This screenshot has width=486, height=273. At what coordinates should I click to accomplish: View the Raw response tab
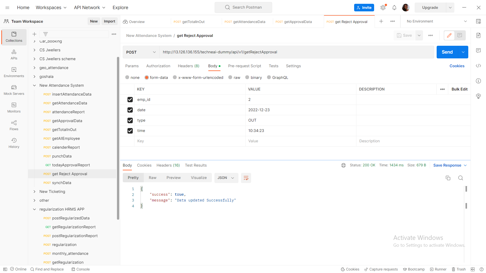tap(152, 178)
